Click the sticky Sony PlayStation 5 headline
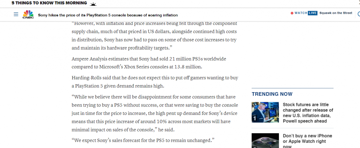Screen dimensions: 360x148 [x=108, y=15]
